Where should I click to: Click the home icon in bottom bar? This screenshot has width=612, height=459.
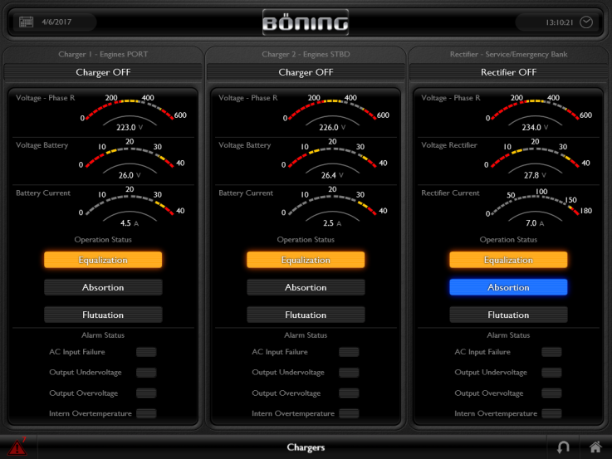[595, 447]
